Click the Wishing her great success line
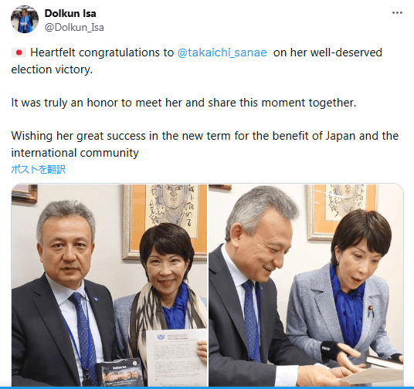Screen dimensions: 414x389 point(205,136)
